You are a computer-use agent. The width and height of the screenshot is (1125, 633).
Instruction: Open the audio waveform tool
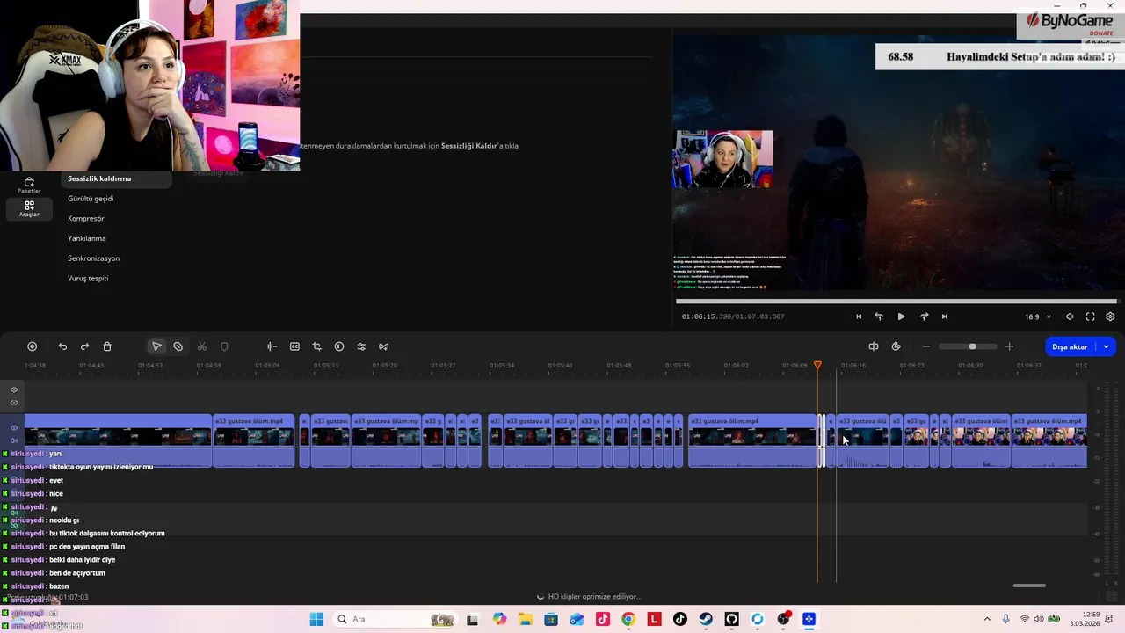[x=272, y=346]
